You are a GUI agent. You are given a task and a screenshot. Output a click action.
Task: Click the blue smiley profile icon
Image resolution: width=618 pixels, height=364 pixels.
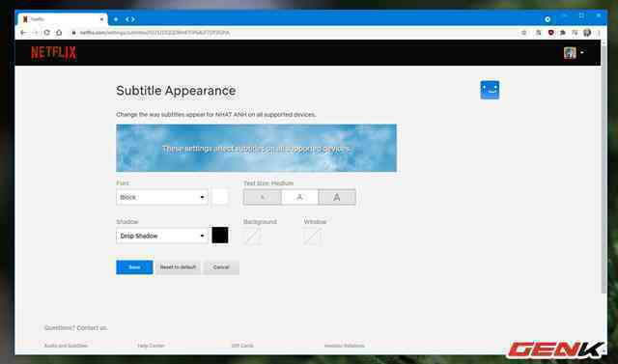coord(490,90)
